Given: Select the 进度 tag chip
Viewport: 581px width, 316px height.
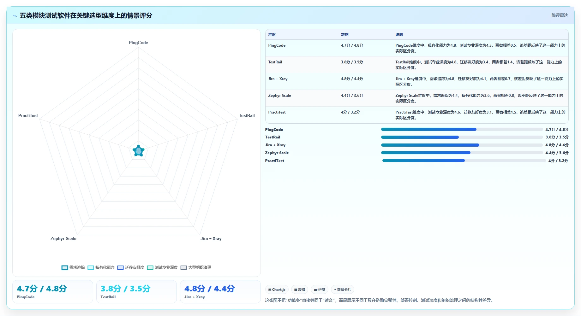Looking at the screenshot, I should tap(319, 290).
